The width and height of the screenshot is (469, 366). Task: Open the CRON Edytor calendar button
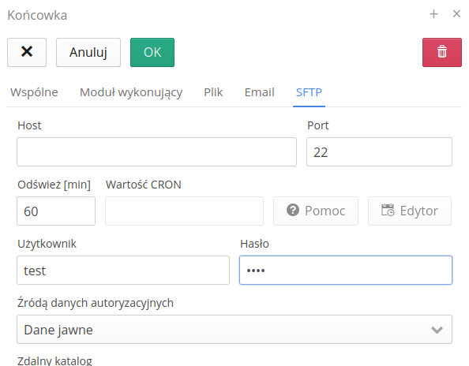click(410, 211)
